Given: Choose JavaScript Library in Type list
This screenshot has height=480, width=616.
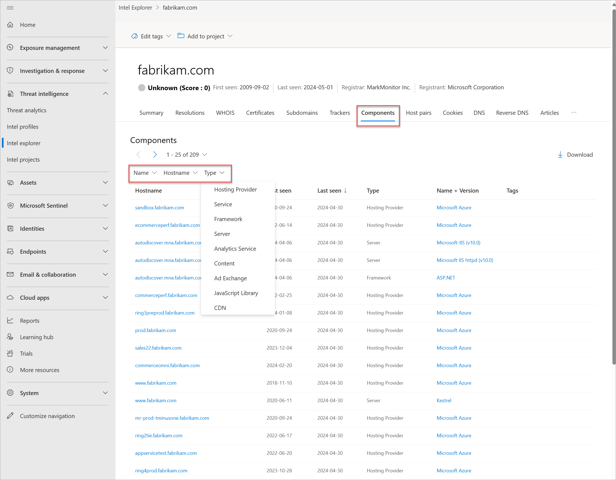Looking at the screenshot, I should (236, 293).
